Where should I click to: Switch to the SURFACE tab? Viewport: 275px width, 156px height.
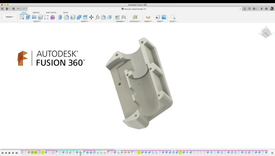[x=36, y=13]
